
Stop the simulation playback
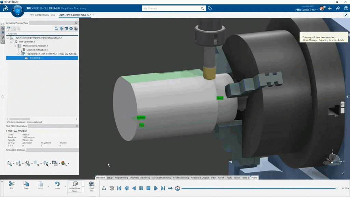tap(148, 188)
